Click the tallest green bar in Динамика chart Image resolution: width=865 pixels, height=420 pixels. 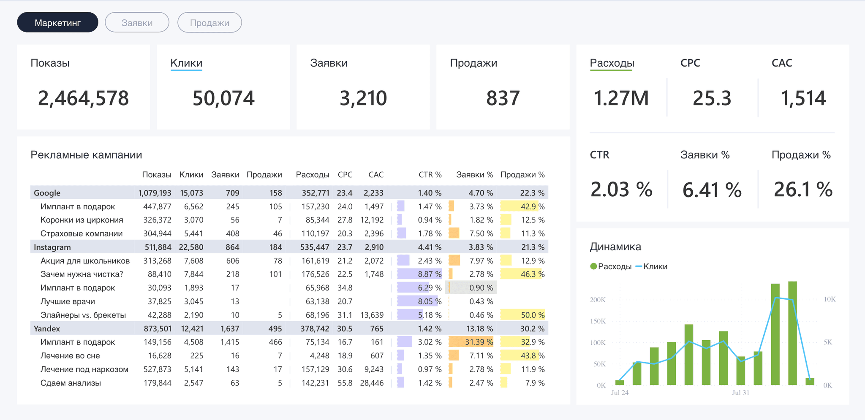pyautogui.click(x=792, y=333)
